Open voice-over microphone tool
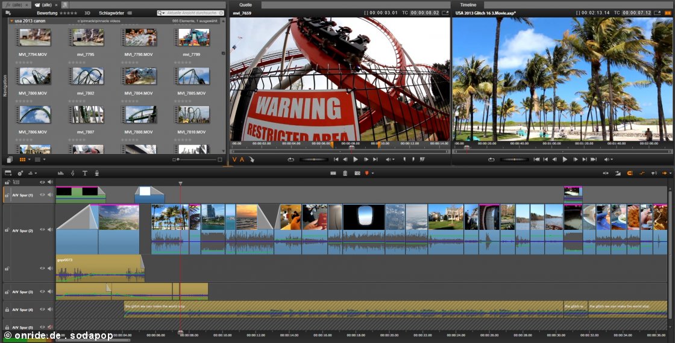The width and height of the screenshot is (675, 343). [x=97, y=173]
